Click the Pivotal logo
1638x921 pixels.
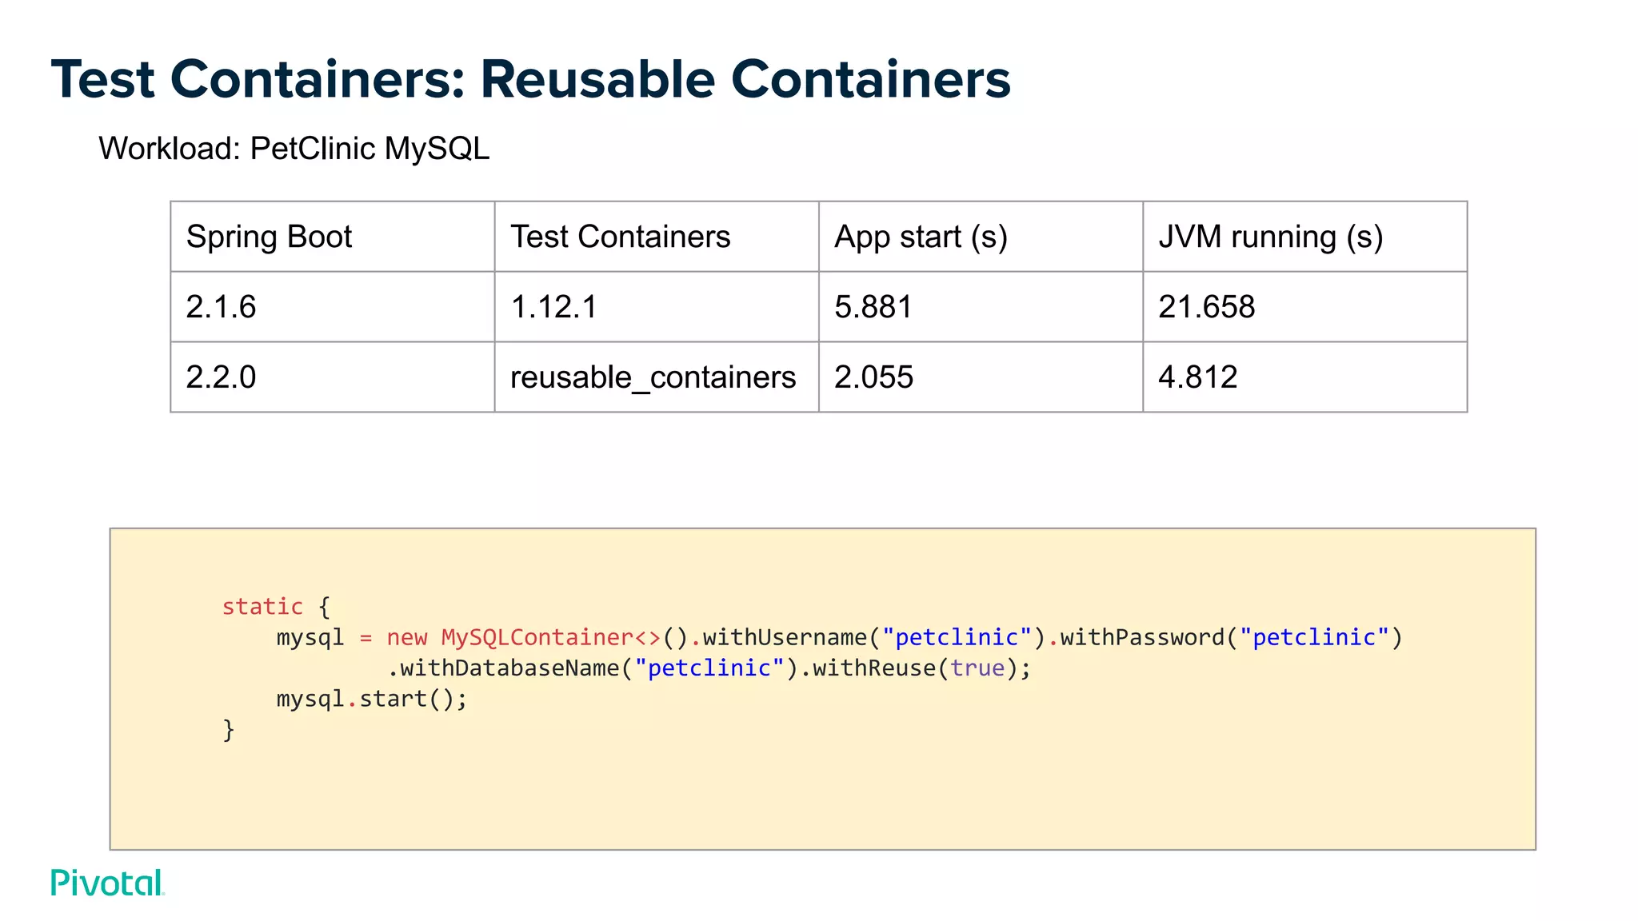point(108,883)
